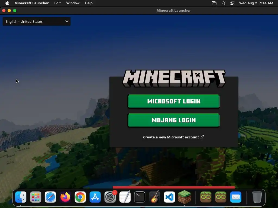
Task: Expand the English - United States language dropdown
Action: pyautogui.click(x=37, y=21)
